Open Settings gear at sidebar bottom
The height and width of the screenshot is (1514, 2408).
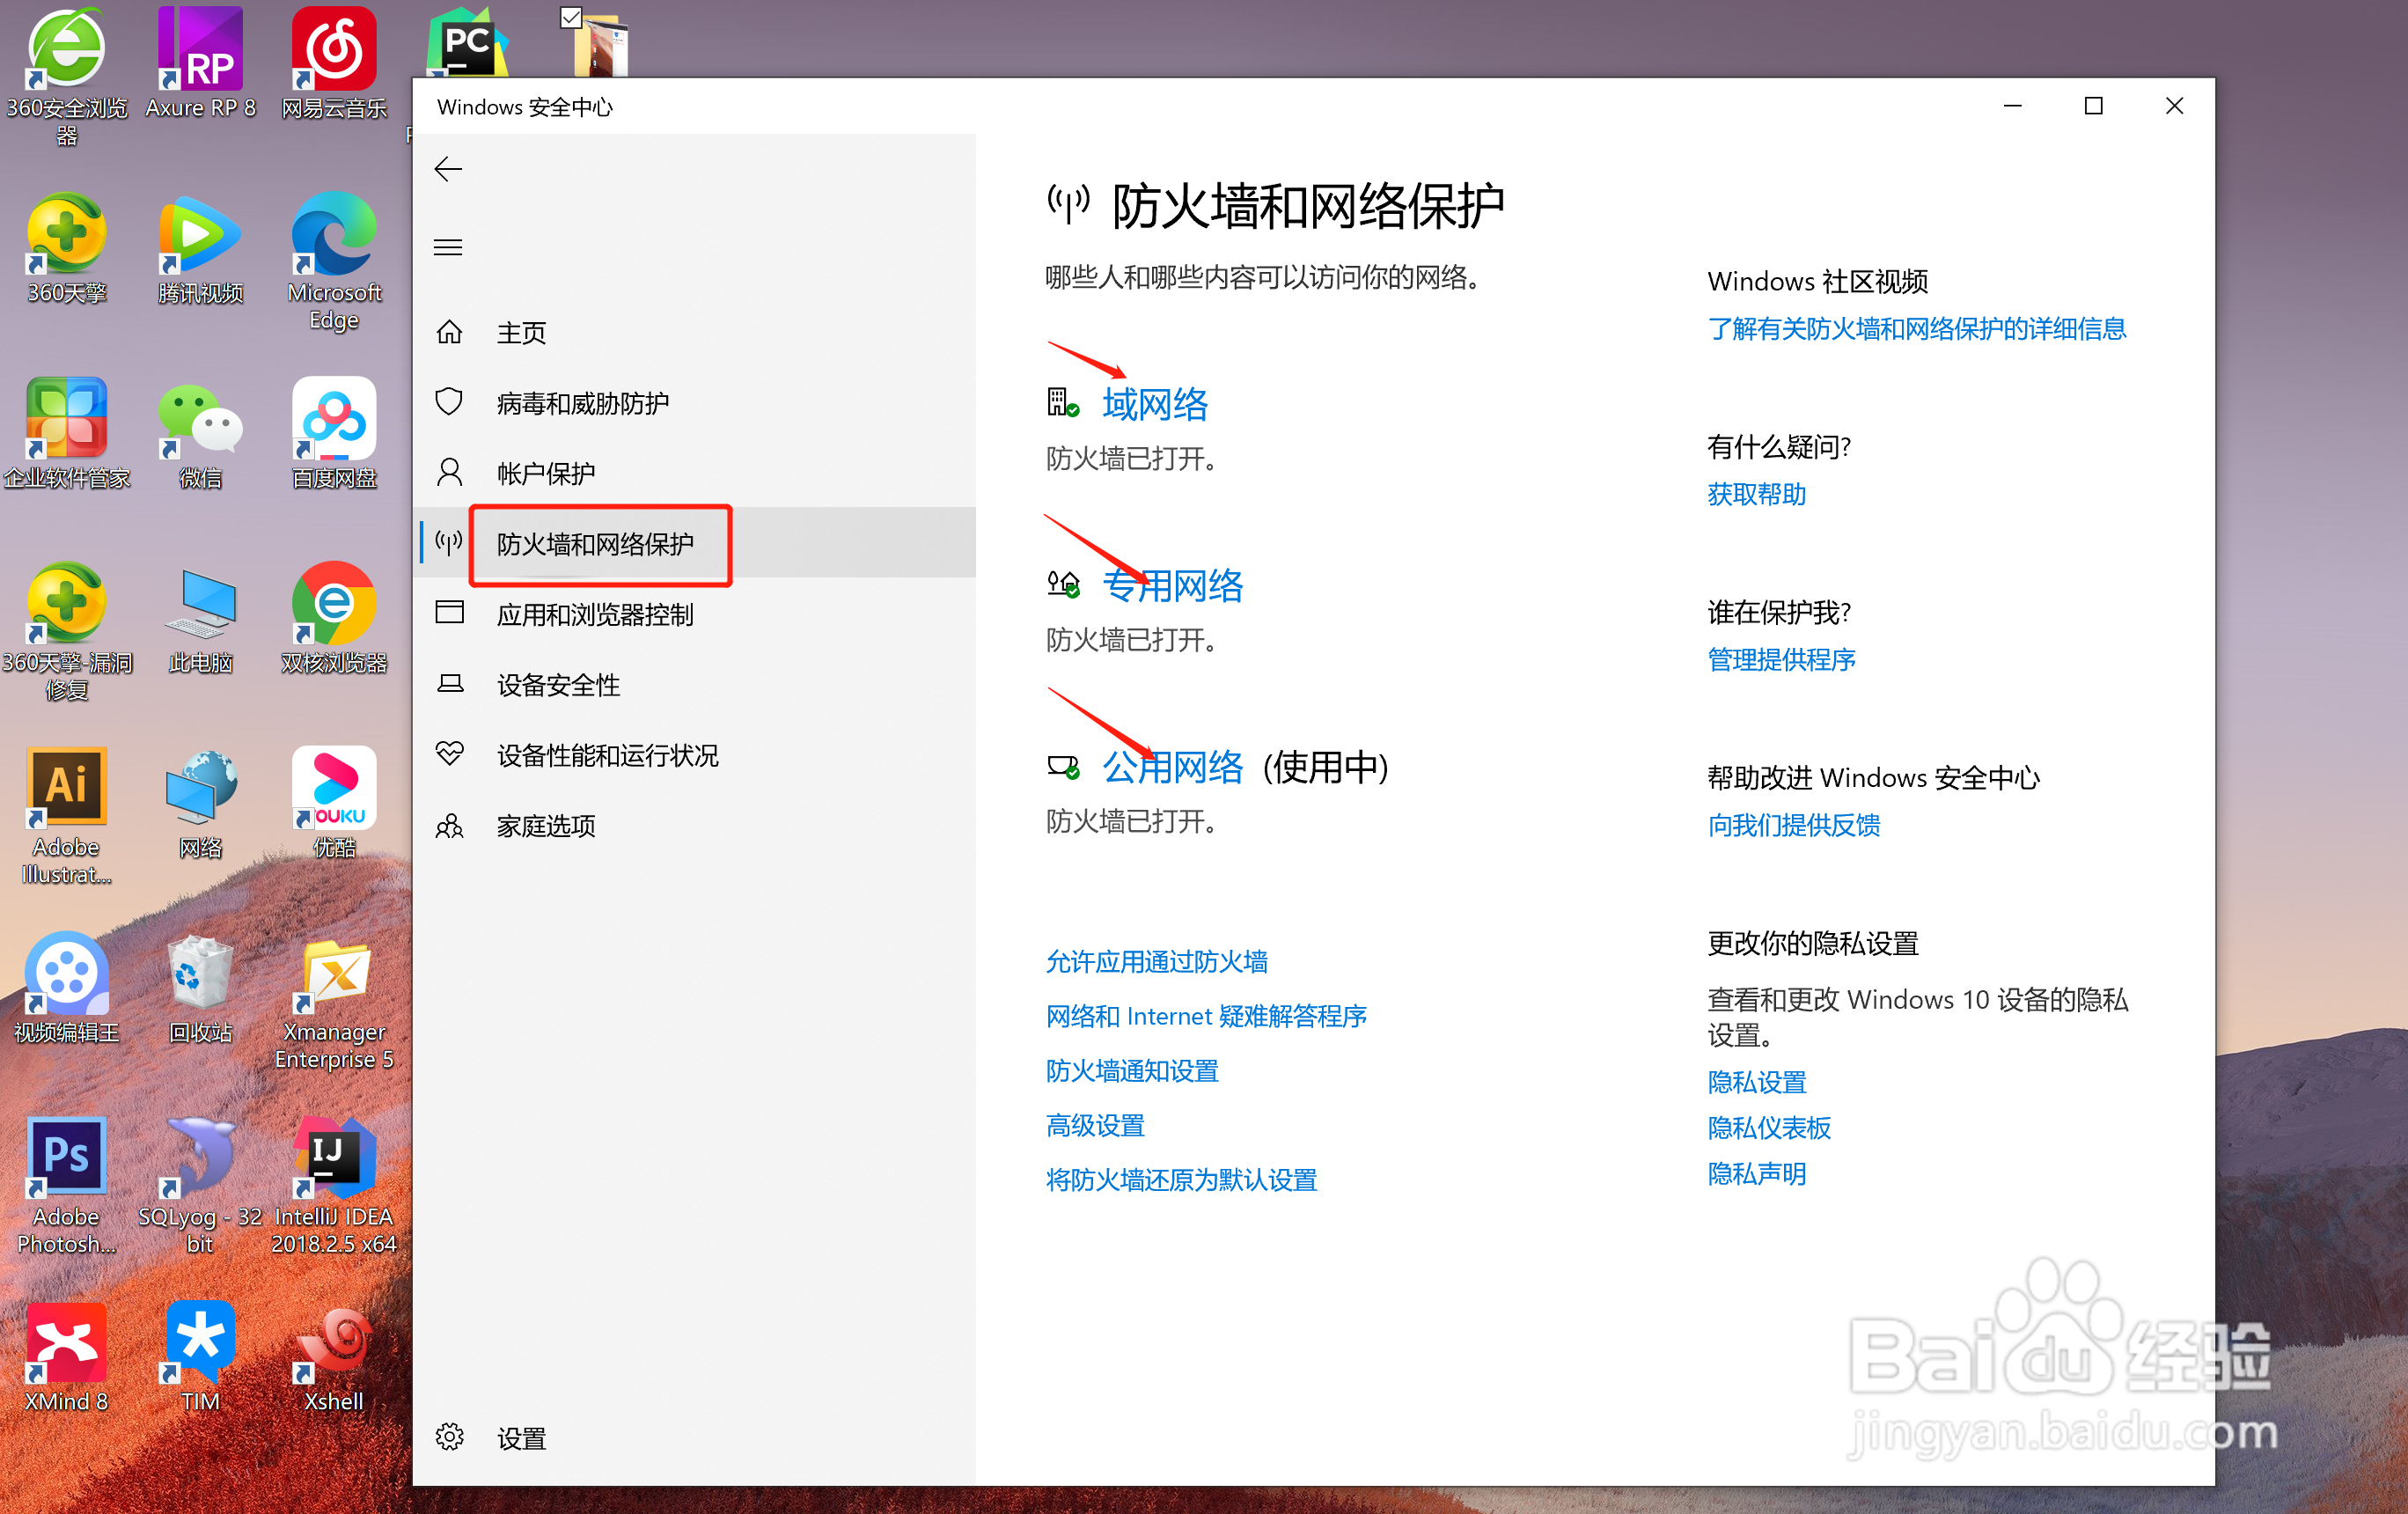[450, 1437]
